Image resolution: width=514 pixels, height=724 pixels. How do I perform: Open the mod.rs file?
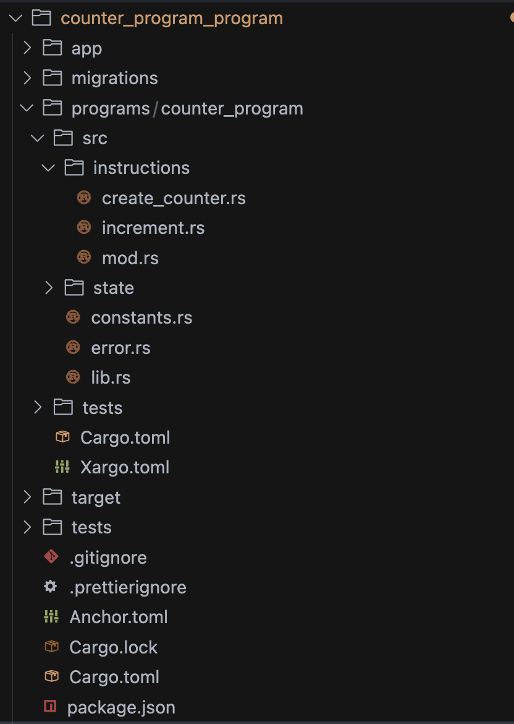[x=130, y=258]
